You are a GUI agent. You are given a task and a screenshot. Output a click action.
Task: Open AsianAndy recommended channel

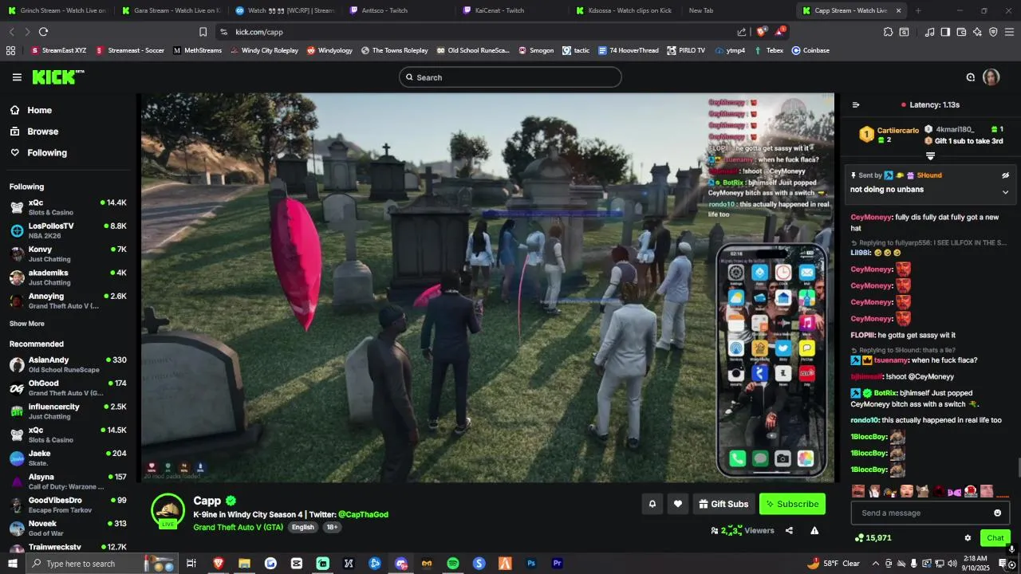(68, 365)
